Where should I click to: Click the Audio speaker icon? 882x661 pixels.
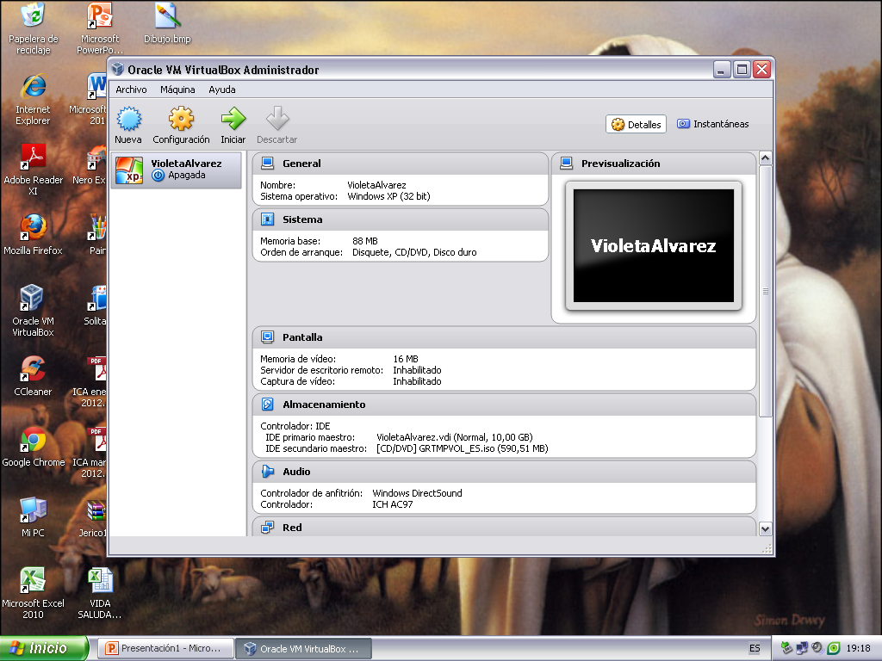268,472
